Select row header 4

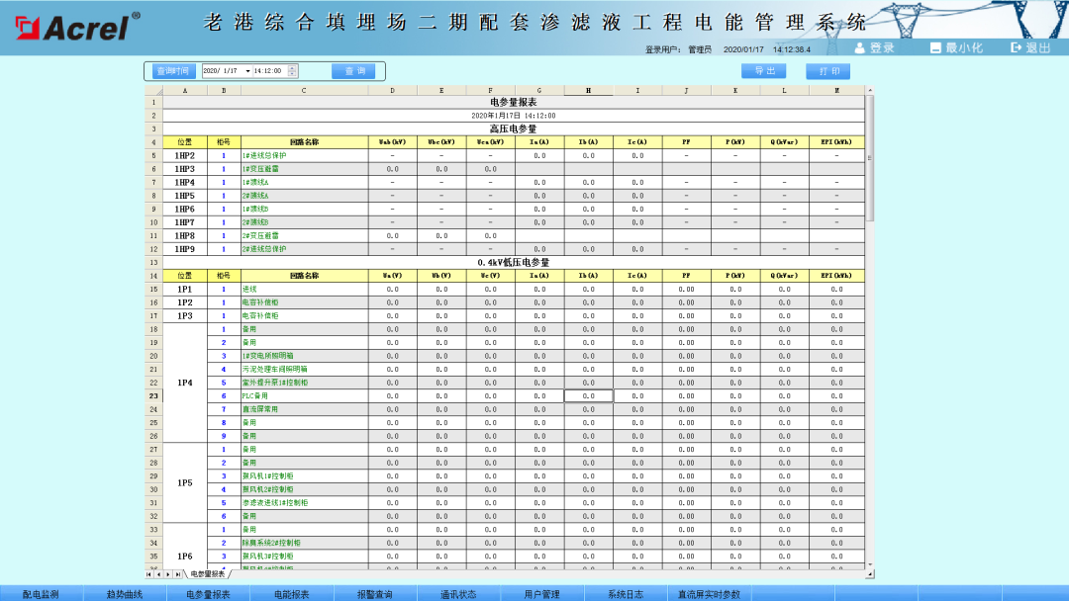coord(153,142)
